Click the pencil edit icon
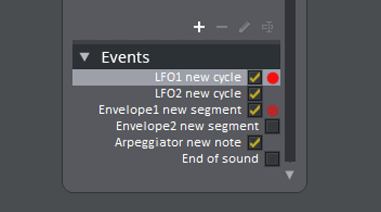Viewport: 381px width, 212px height. pos(244,27)
